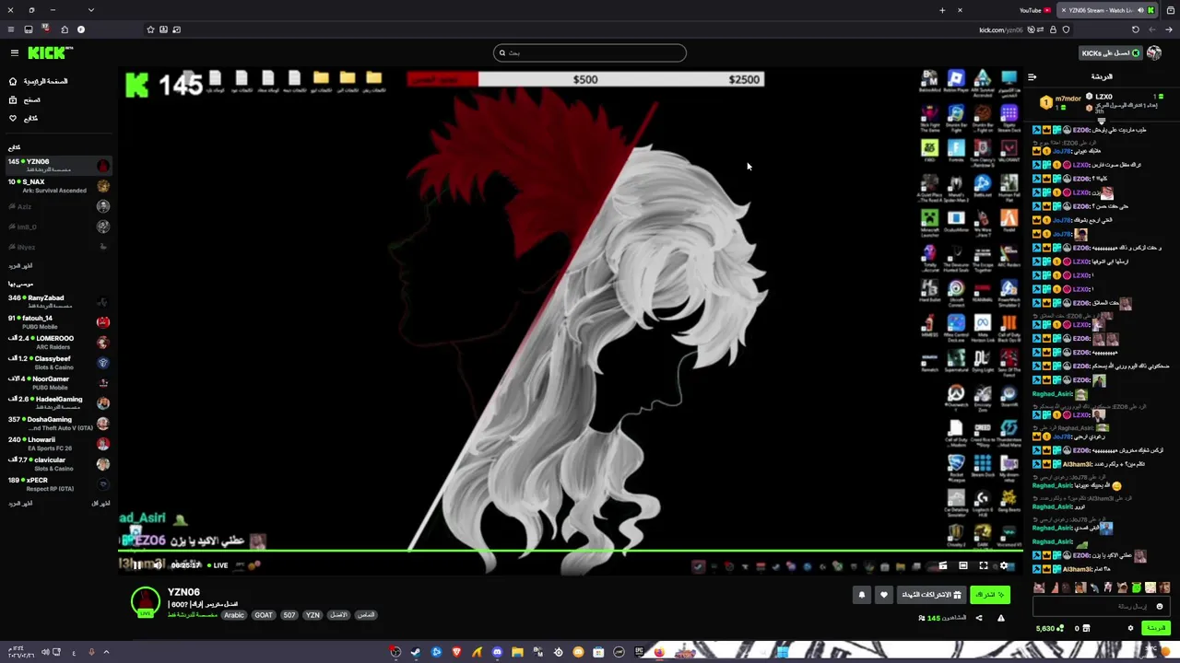
Task: Open the Following section heart item
Action: (x=23, y=118)
